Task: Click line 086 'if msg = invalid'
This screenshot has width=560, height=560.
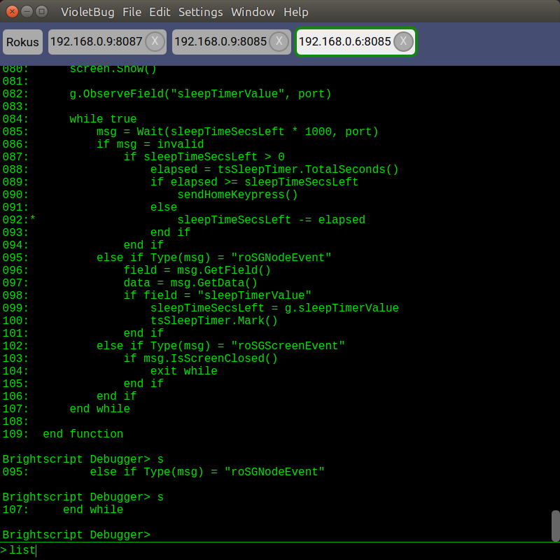Action: pyautogui.click(x=150, y=144)
